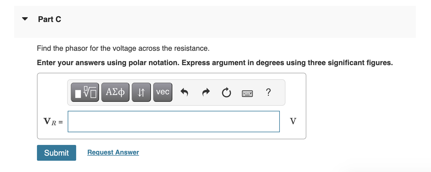Click the bold instruction text about polar notation
431x172 pixels.
tap(214, 63)
